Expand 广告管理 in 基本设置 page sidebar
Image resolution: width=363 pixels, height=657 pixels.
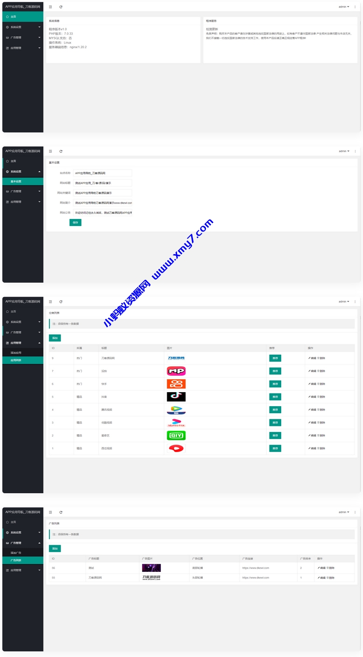click(x=23, y=191)
